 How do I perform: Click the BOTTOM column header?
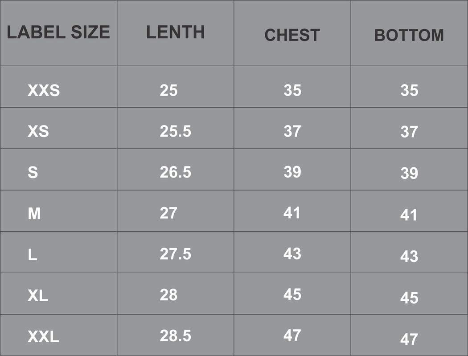point(409,35)
